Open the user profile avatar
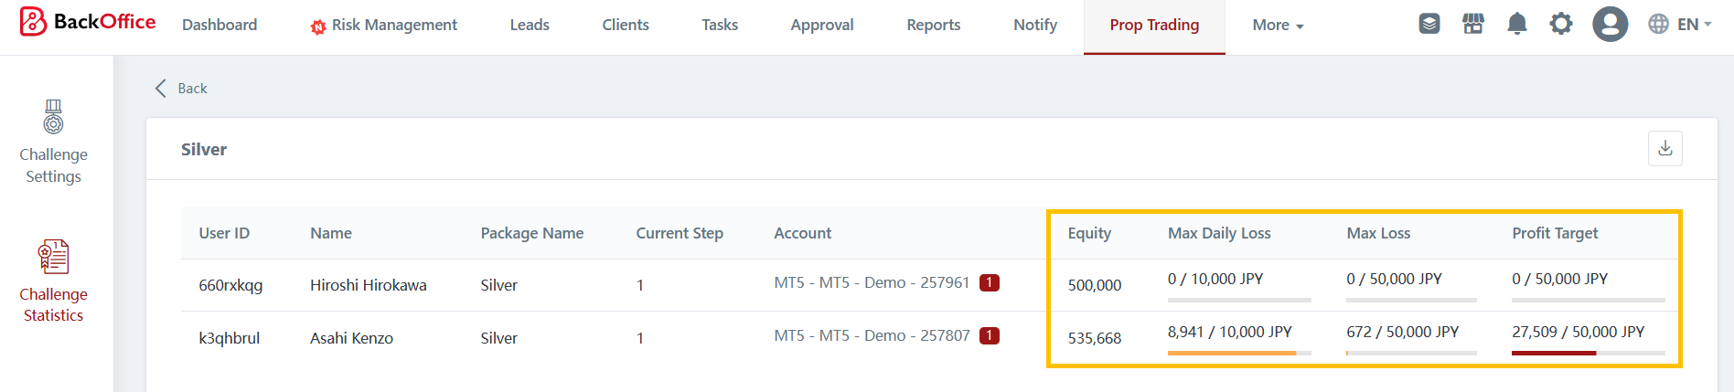The image size is (1734, 392). pyautogui.click(x=1610, y=24)
